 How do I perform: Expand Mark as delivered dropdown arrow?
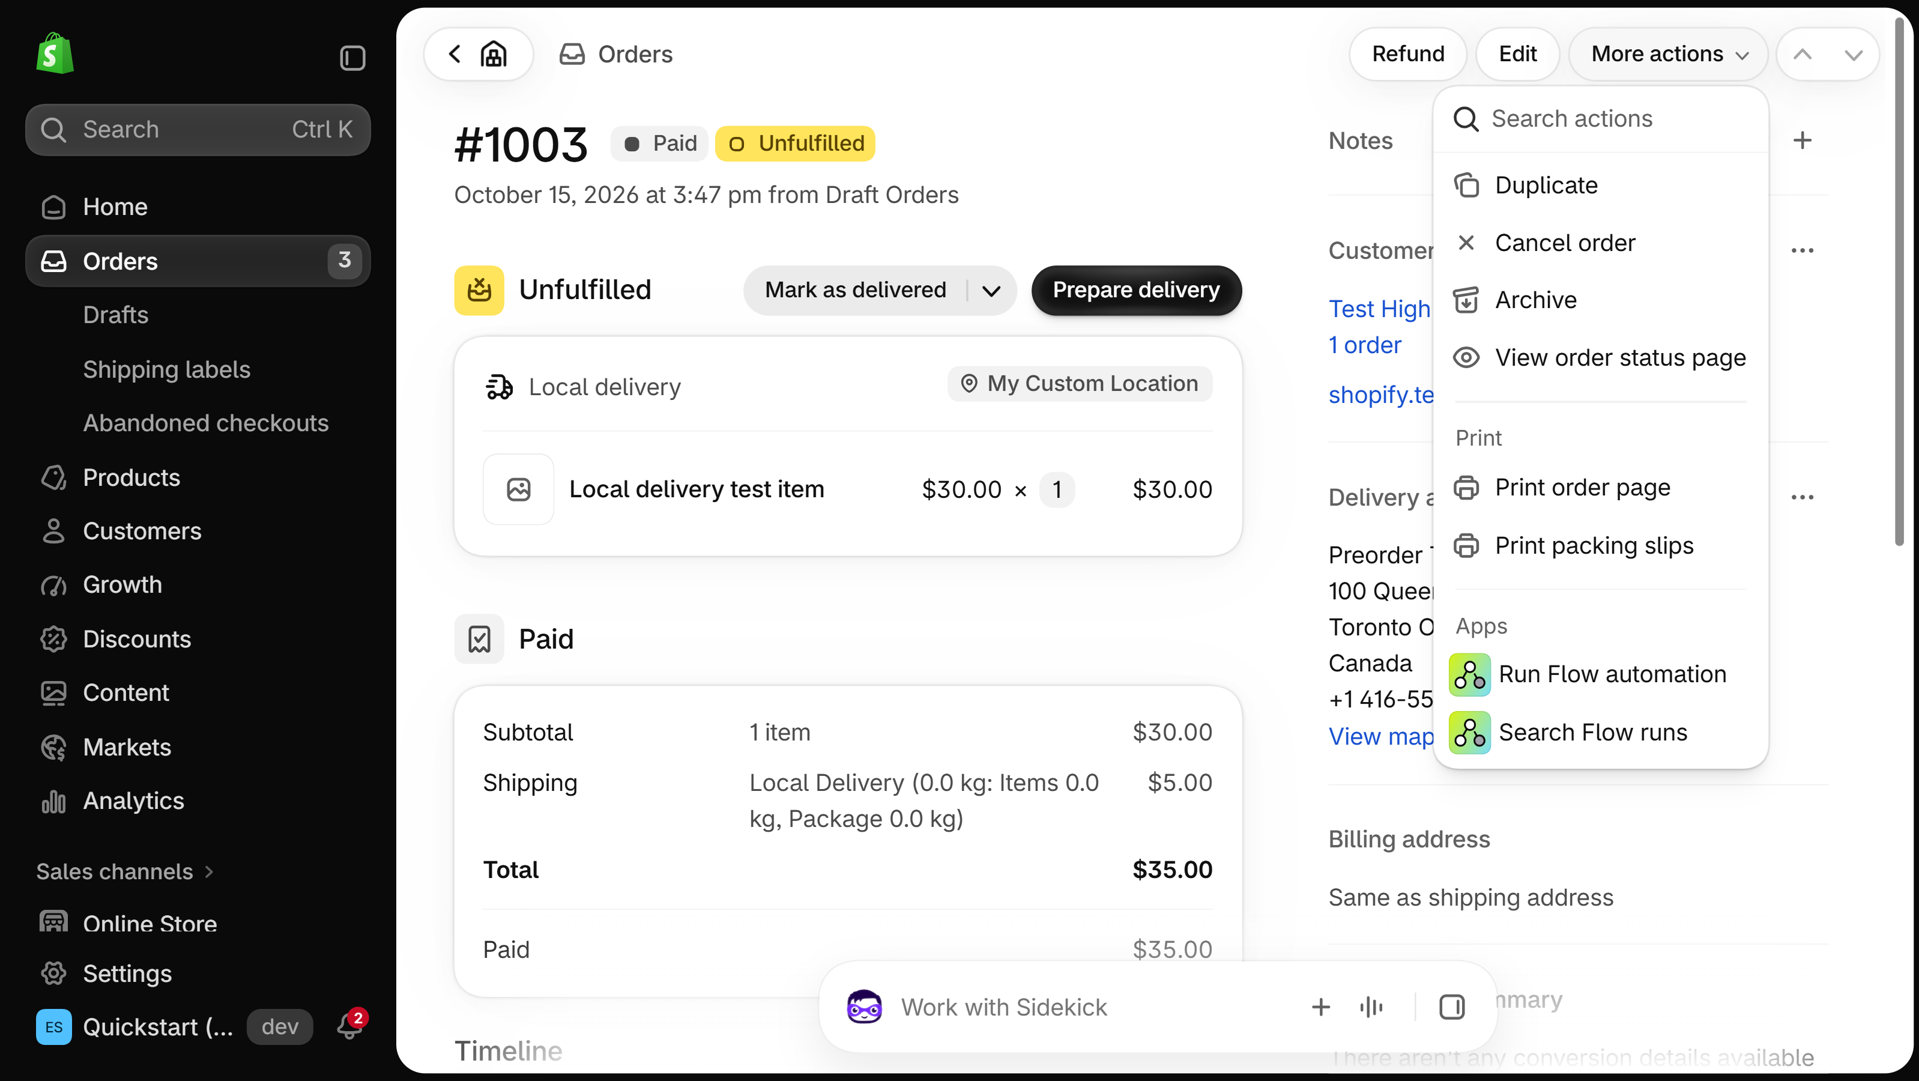991,290
